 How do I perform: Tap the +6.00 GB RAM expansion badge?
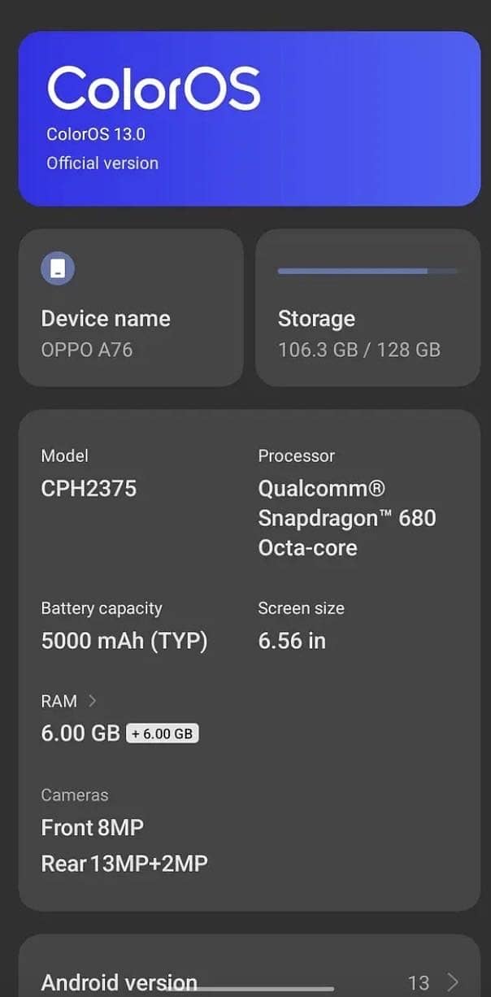pos(163,734)
